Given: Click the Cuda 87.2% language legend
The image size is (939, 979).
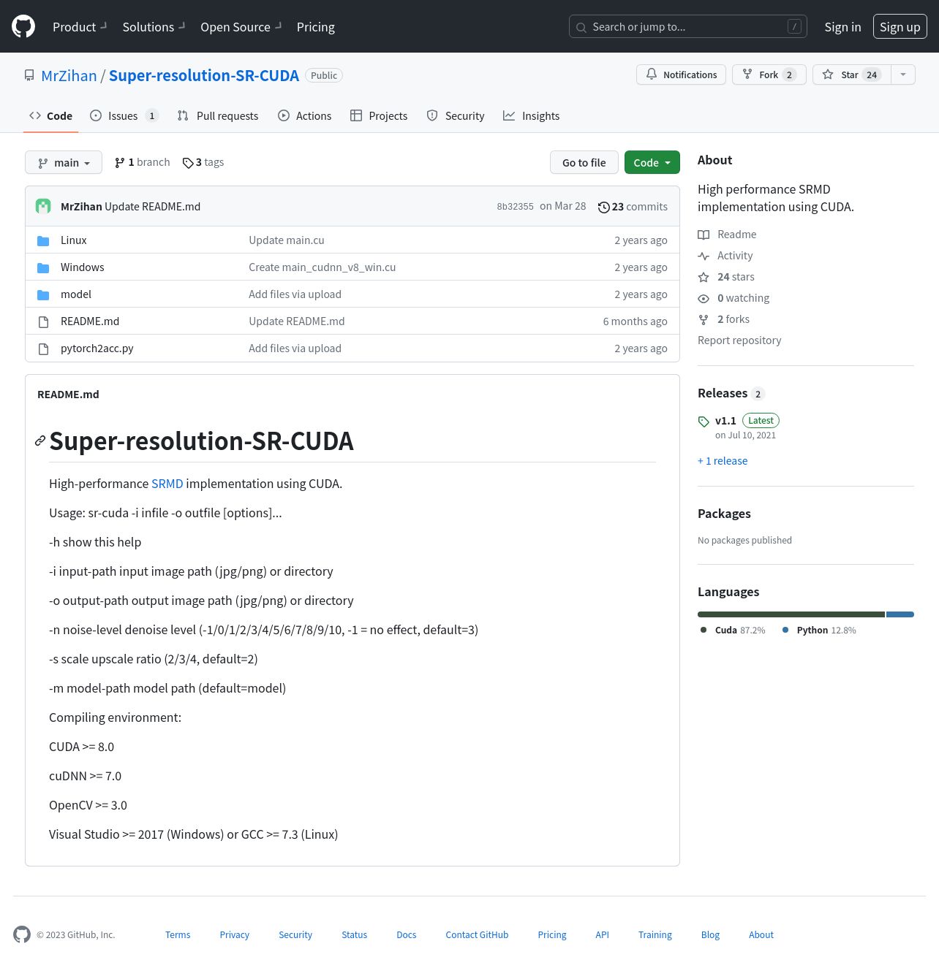Looking at the screenshot, I should coord(733,630).
